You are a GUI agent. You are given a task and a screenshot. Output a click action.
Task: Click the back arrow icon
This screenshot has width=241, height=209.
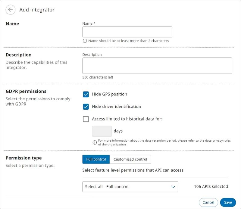pos(11,10)
